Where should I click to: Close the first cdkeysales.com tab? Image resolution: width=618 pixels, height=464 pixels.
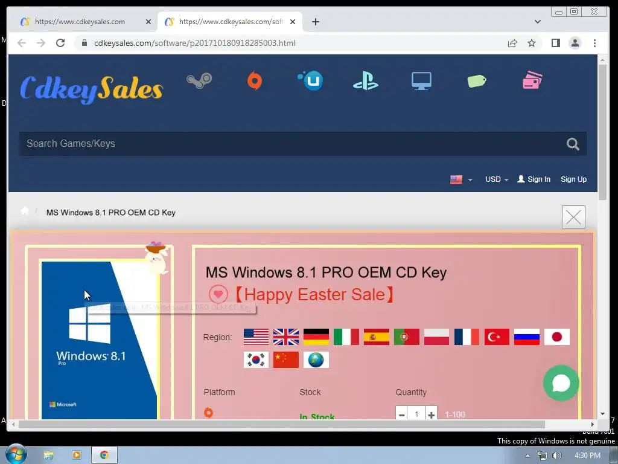coord(148,22)
